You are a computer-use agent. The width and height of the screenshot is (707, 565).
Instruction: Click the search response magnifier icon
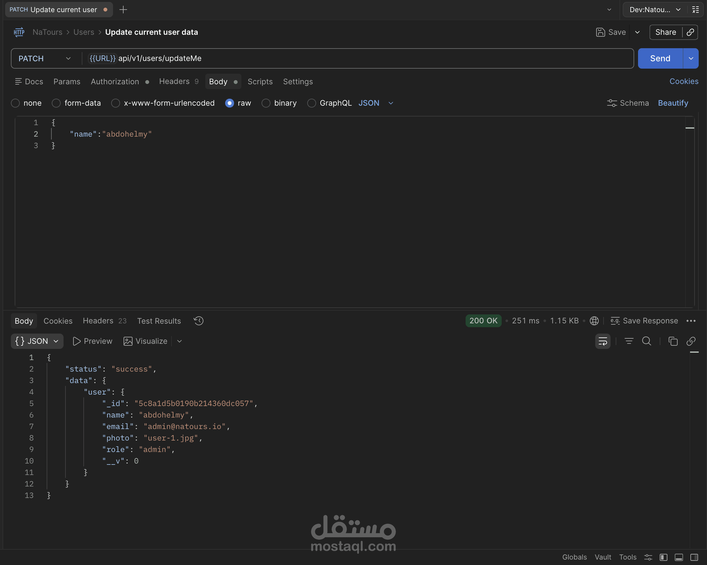[x=646, y=341]
